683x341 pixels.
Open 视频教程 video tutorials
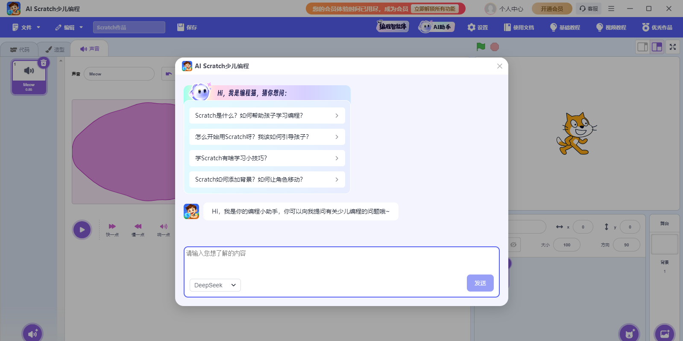pos(611,27)
